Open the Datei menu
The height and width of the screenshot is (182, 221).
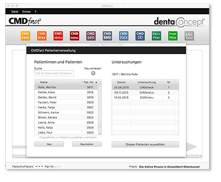[15, 11]
